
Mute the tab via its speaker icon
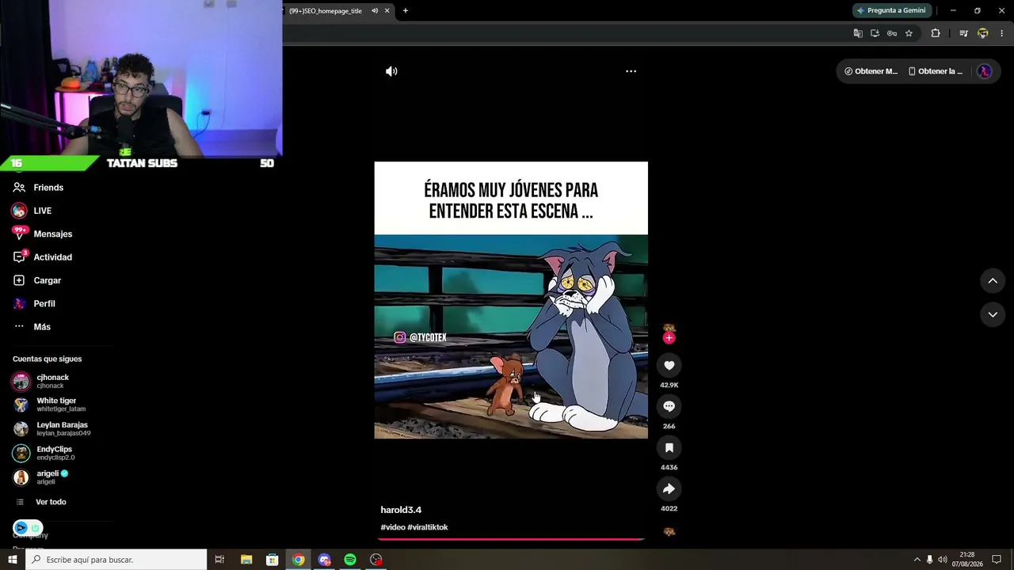tap(375, 11)
